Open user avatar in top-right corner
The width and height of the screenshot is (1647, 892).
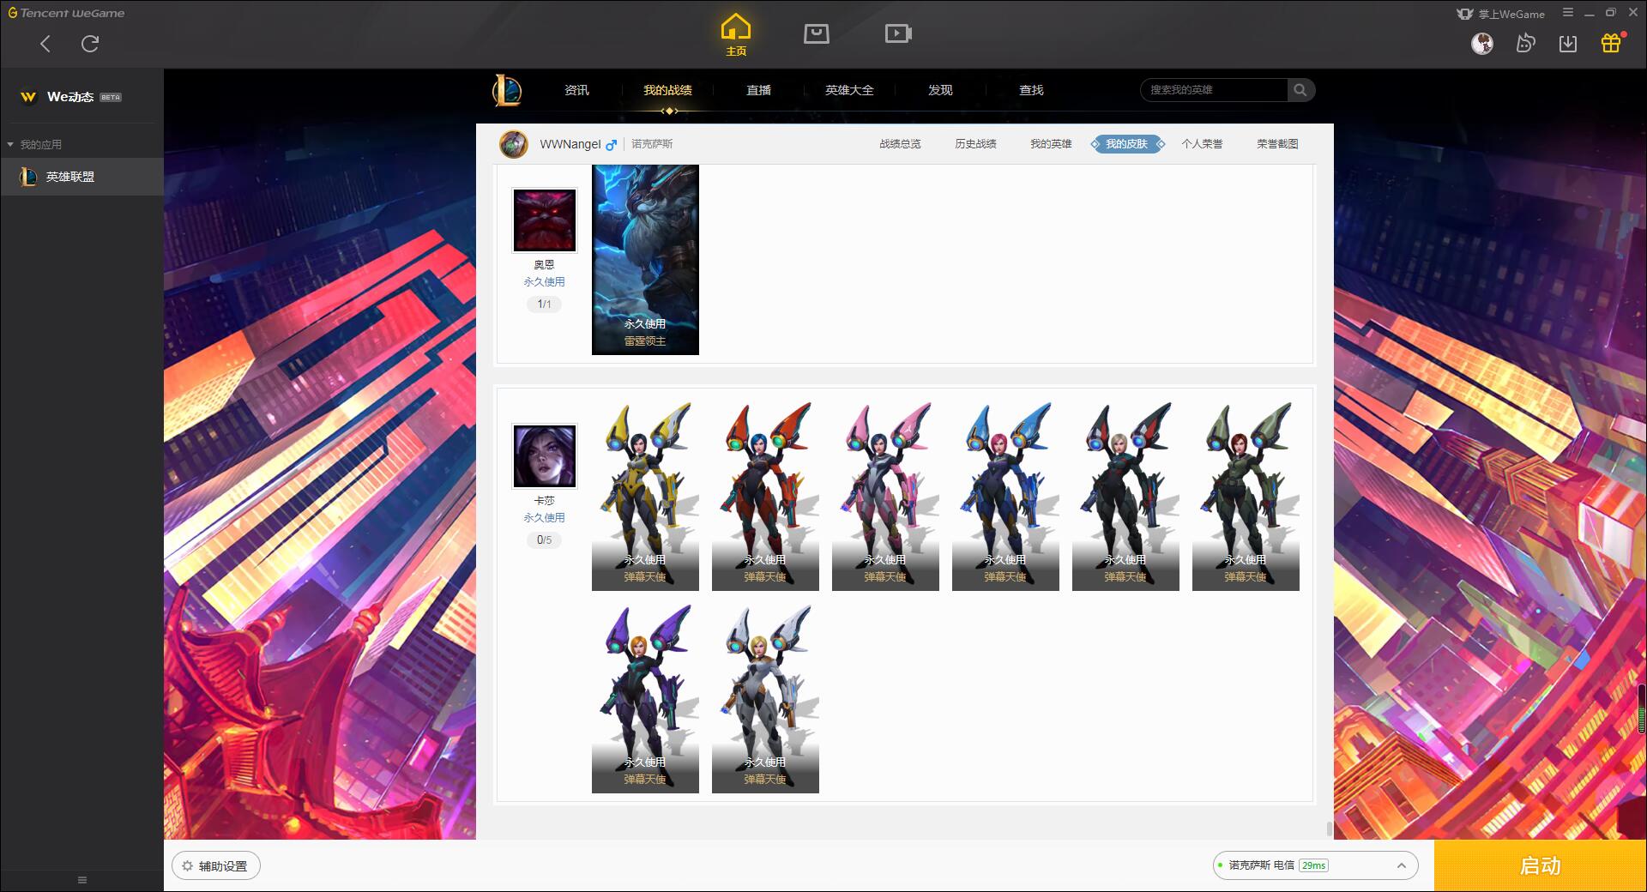pyautogui.click(x=1482, y=43)
